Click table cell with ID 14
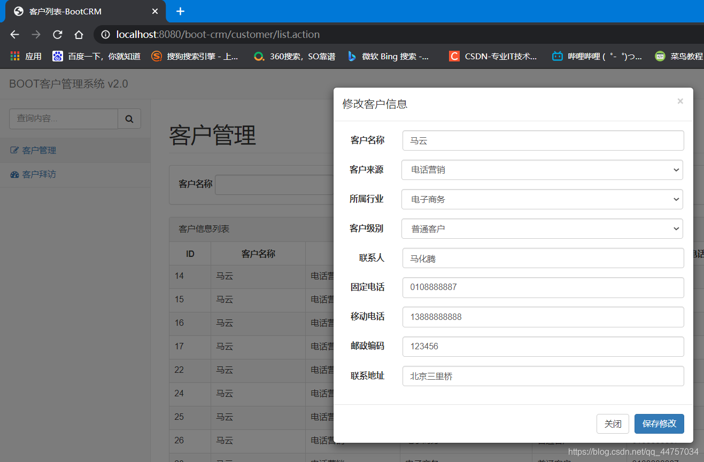 point(190,277)
